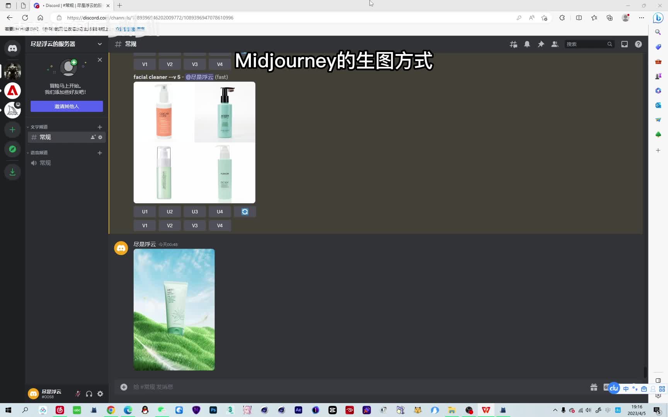Collapse the 语音频道 category
The width and height of the screenshot is (668, 417).
[39, 153]
